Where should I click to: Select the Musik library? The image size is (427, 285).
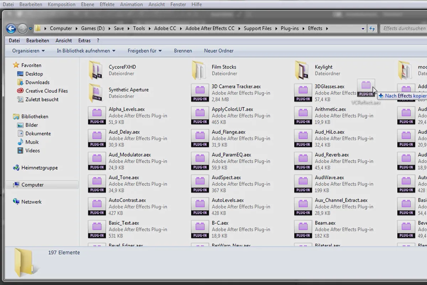(28, 142)
